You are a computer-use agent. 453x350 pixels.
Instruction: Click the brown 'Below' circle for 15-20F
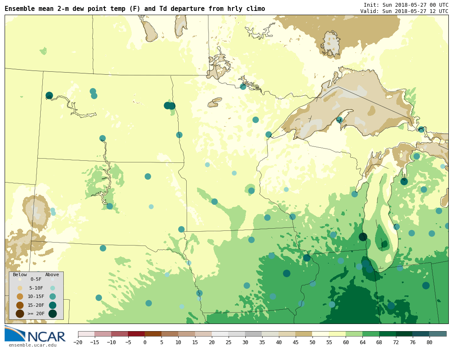point(20,305)
